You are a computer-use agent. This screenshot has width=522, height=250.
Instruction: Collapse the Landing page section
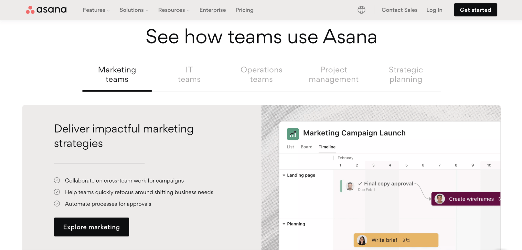[x=284, y=175]
